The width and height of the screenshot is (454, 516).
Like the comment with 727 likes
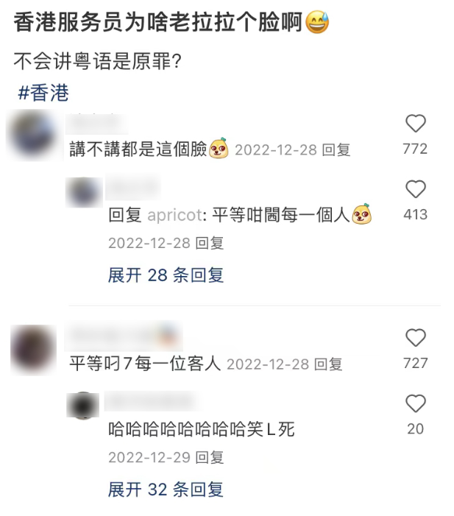(416, 338)
